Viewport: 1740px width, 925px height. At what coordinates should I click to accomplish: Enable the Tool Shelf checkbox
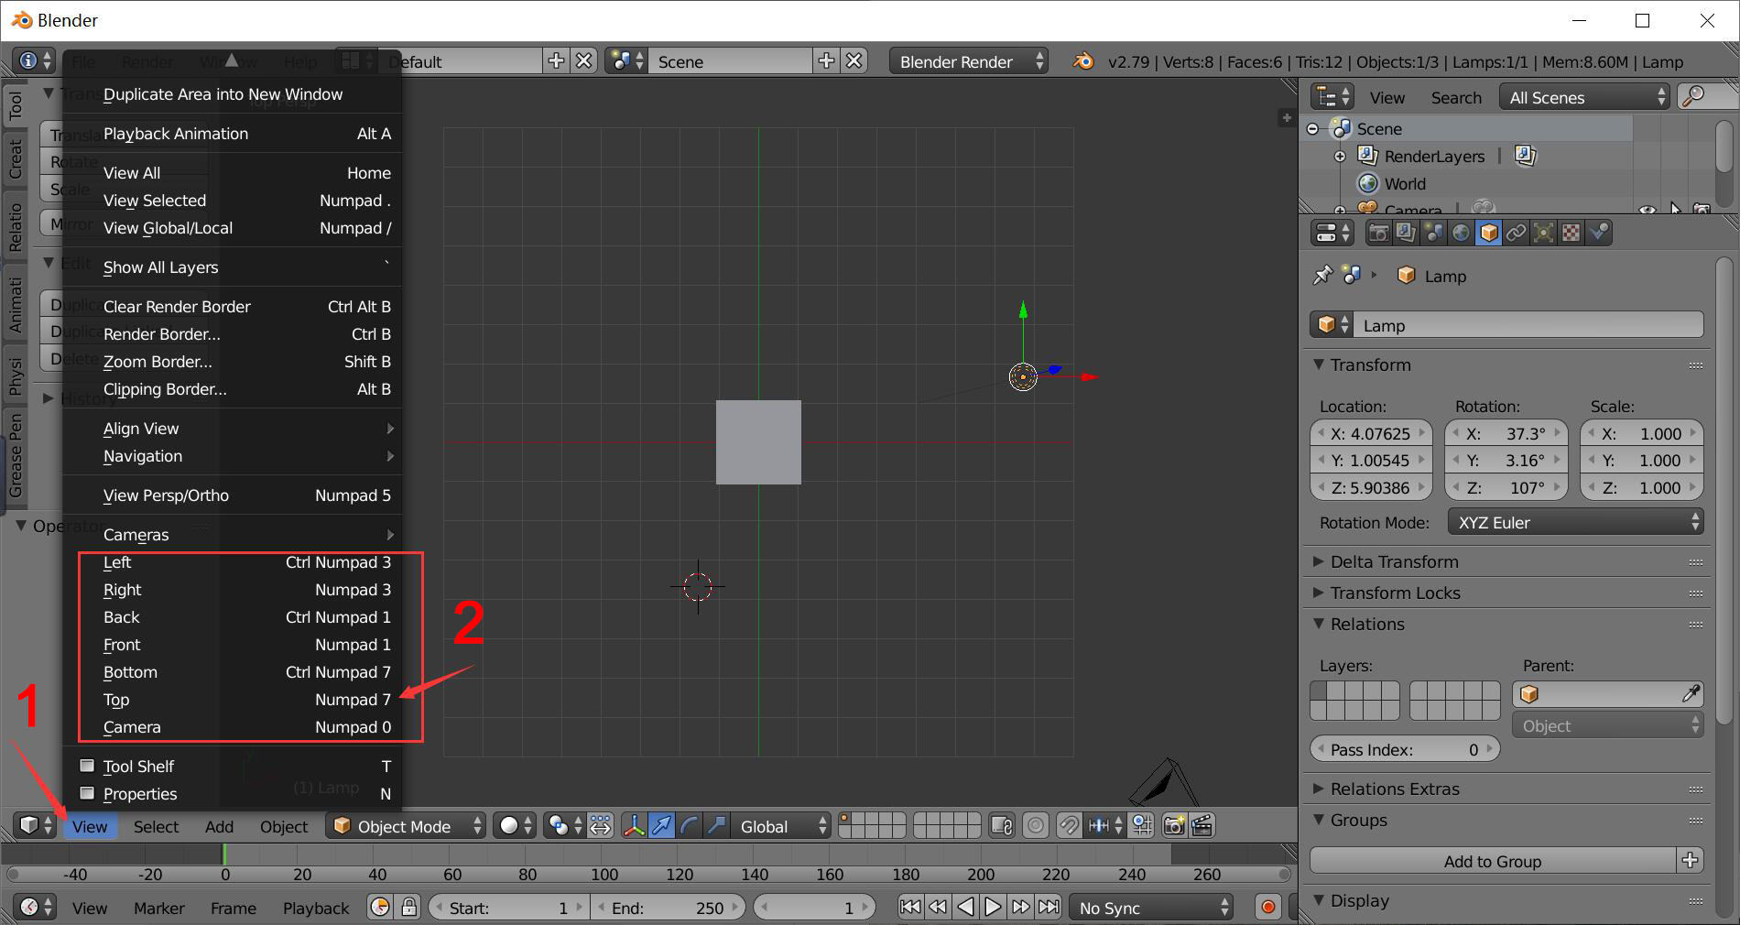pos(88,766)
